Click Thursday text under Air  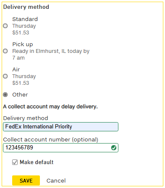click(24, 76)
